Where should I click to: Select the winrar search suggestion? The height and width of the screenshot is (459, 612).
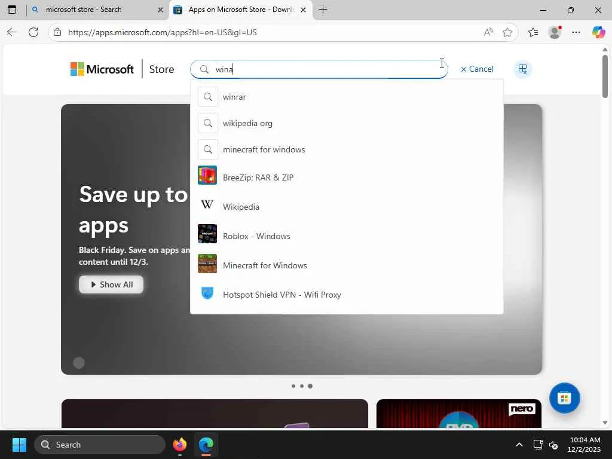tap(347, 97)
